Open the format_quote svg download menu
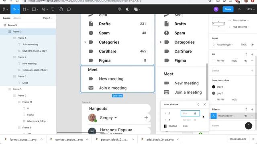 pyautogui.click(x=41, y=140)
